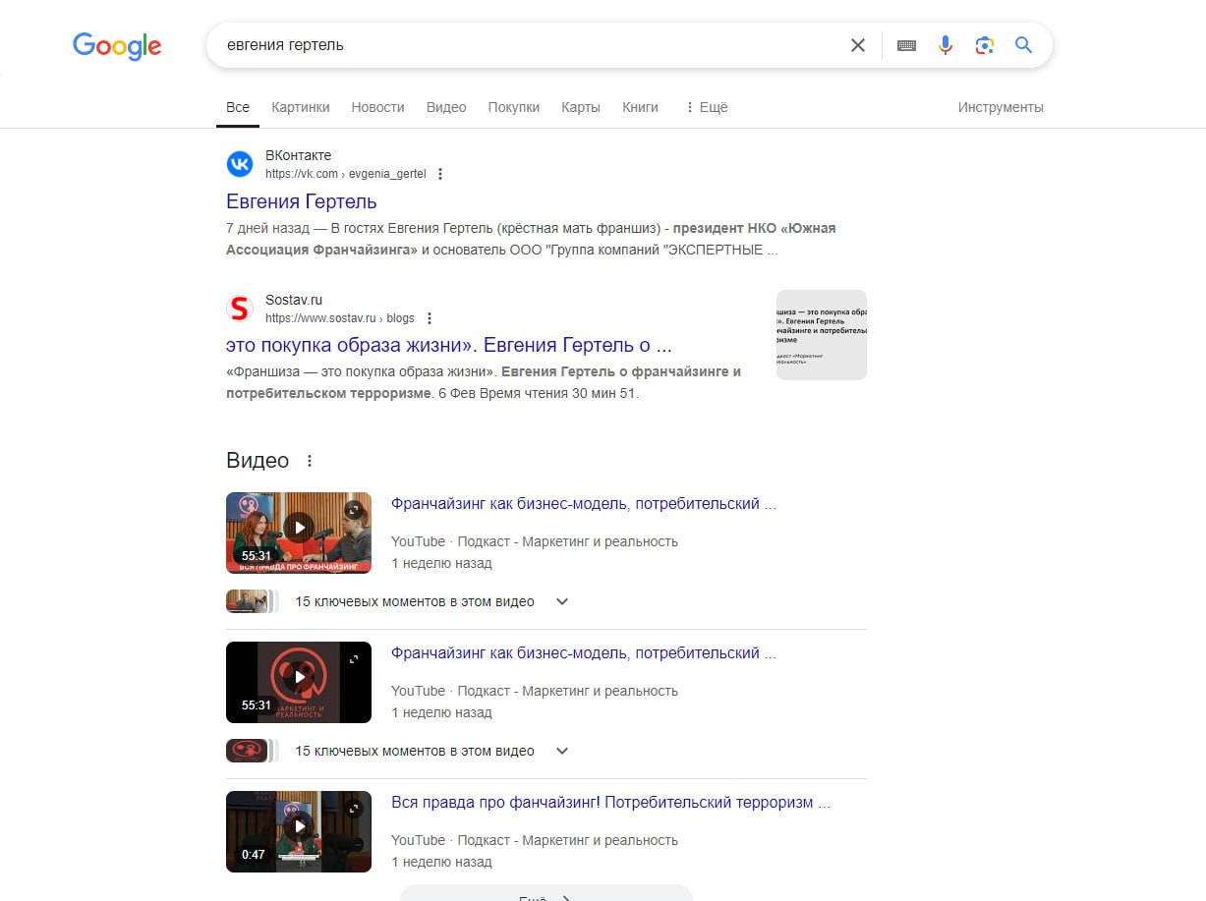Start voice search via microphone icon

pos(946,45)
